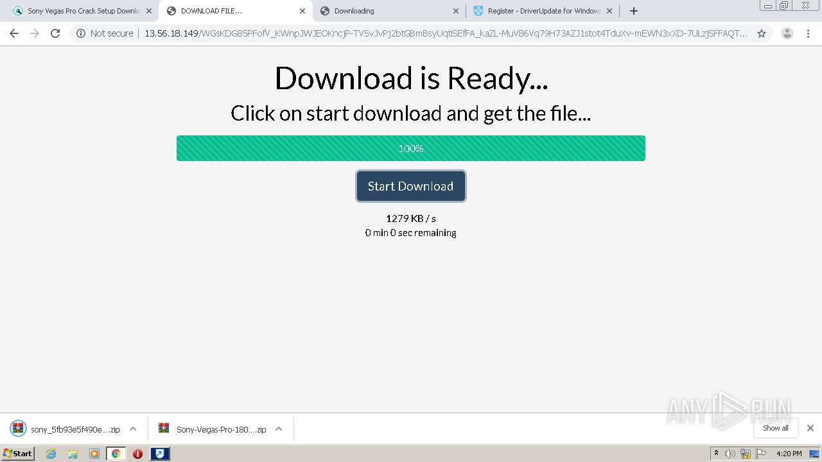The image size is (822, 462).
Task: Open the volume speaker tray icon
Action: [x=730, y=454]
